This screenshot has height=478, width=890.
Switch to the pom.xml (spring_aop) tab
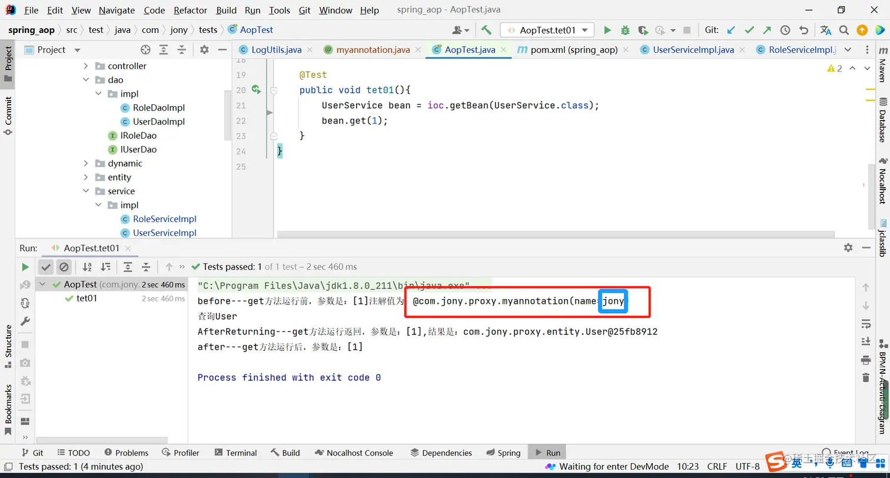click(574, 50)
